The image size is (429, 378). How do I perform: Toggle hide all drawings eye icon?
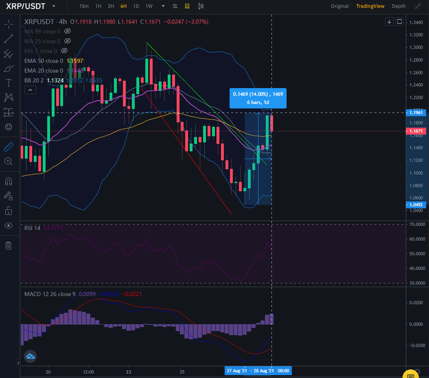pyautogui.click(x=9, y=225)
